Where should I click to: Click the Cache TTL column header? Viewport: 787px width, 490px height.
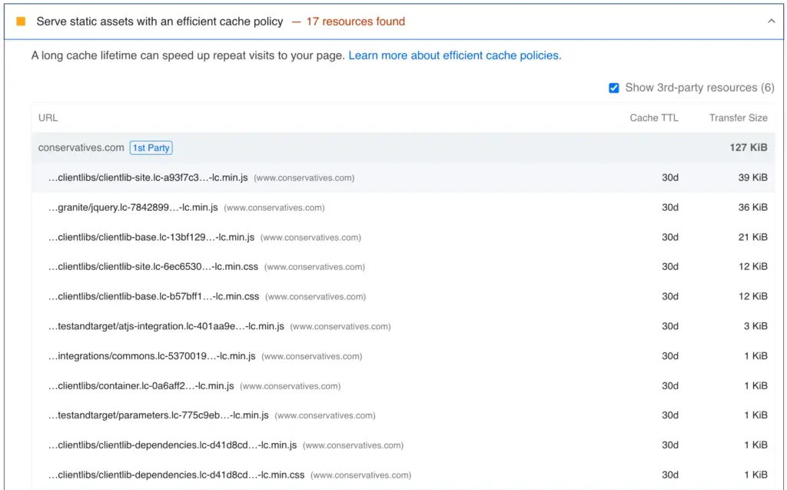click(653, 118)
